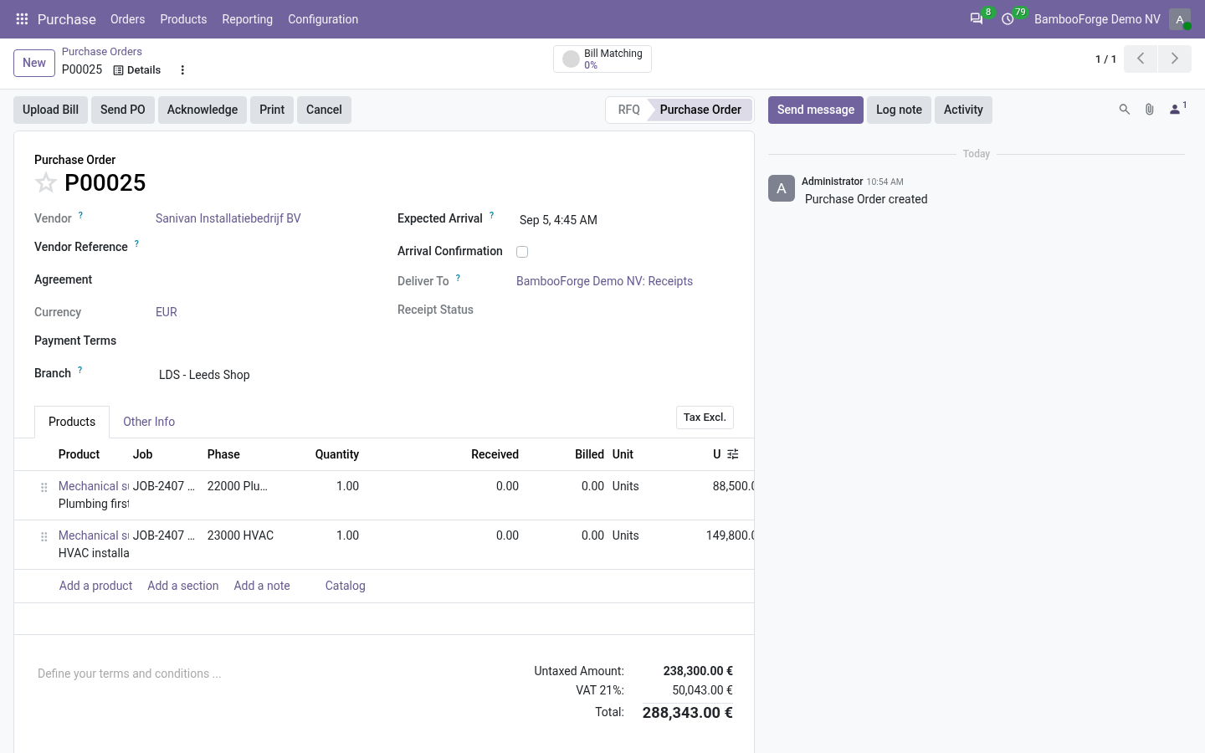Switch to the Other Info tab
Screen dimensions: 1205x753
pos(149,422)
